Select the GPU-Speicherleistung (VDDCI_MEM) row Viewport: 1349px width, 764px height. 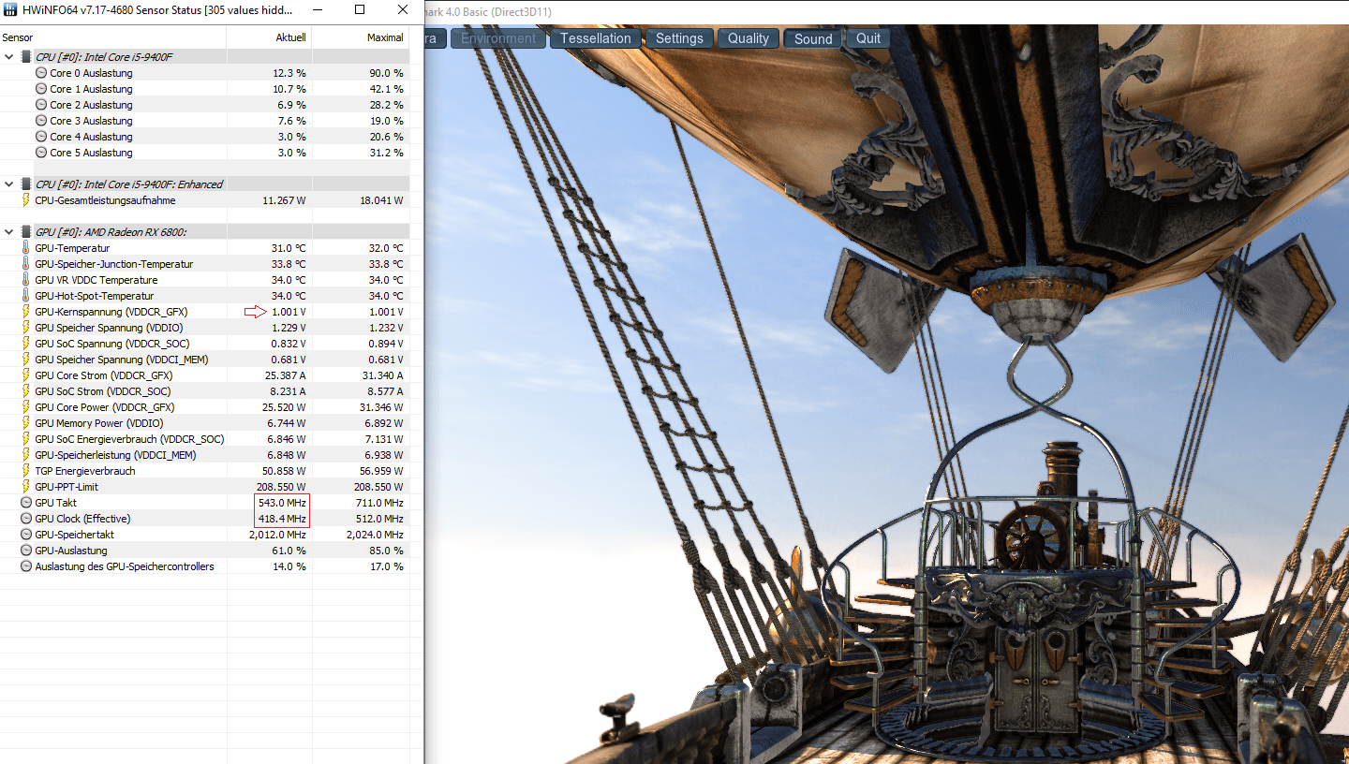[x=204, y=455]
